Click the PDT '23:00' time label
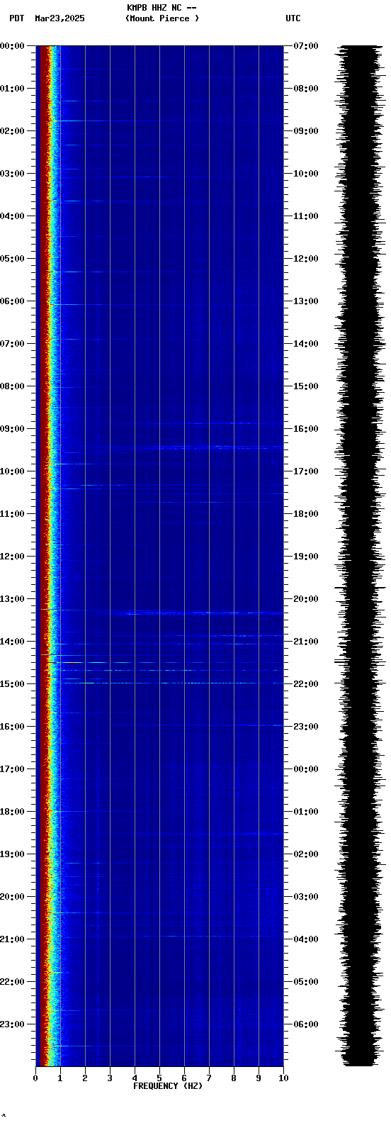Screen dimensions: 391x1123 pyautogui.click(x=13, y=1024)
